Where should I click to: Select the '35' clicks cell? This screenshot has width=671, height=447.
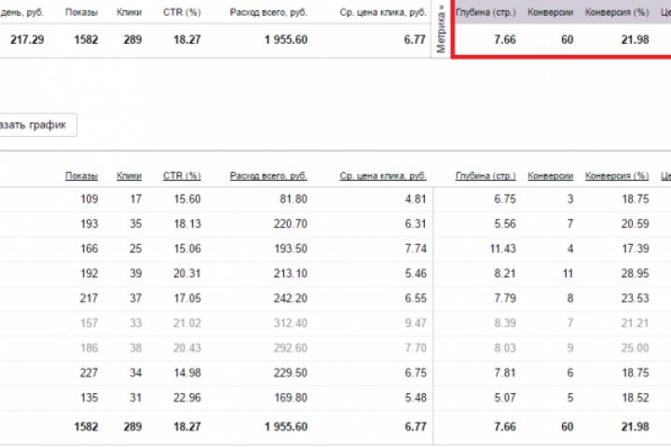coord(136,223)
